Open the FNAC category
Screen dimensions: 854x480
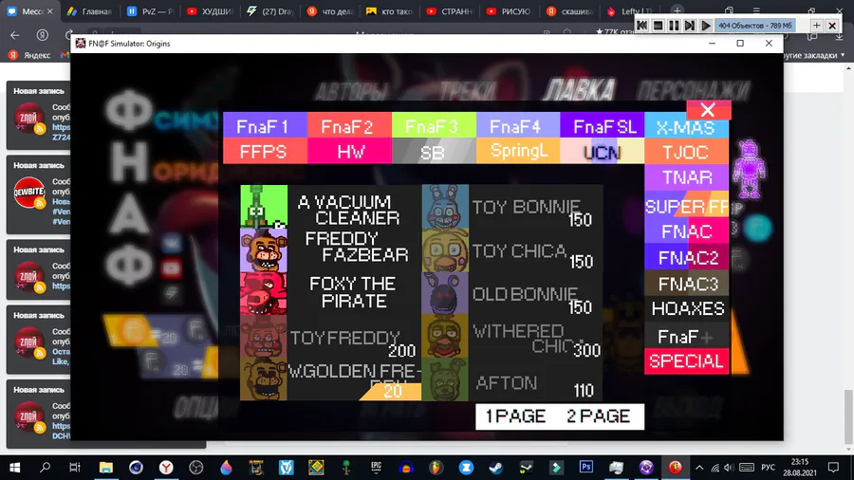pyautogui.click(x=686, y=231)
